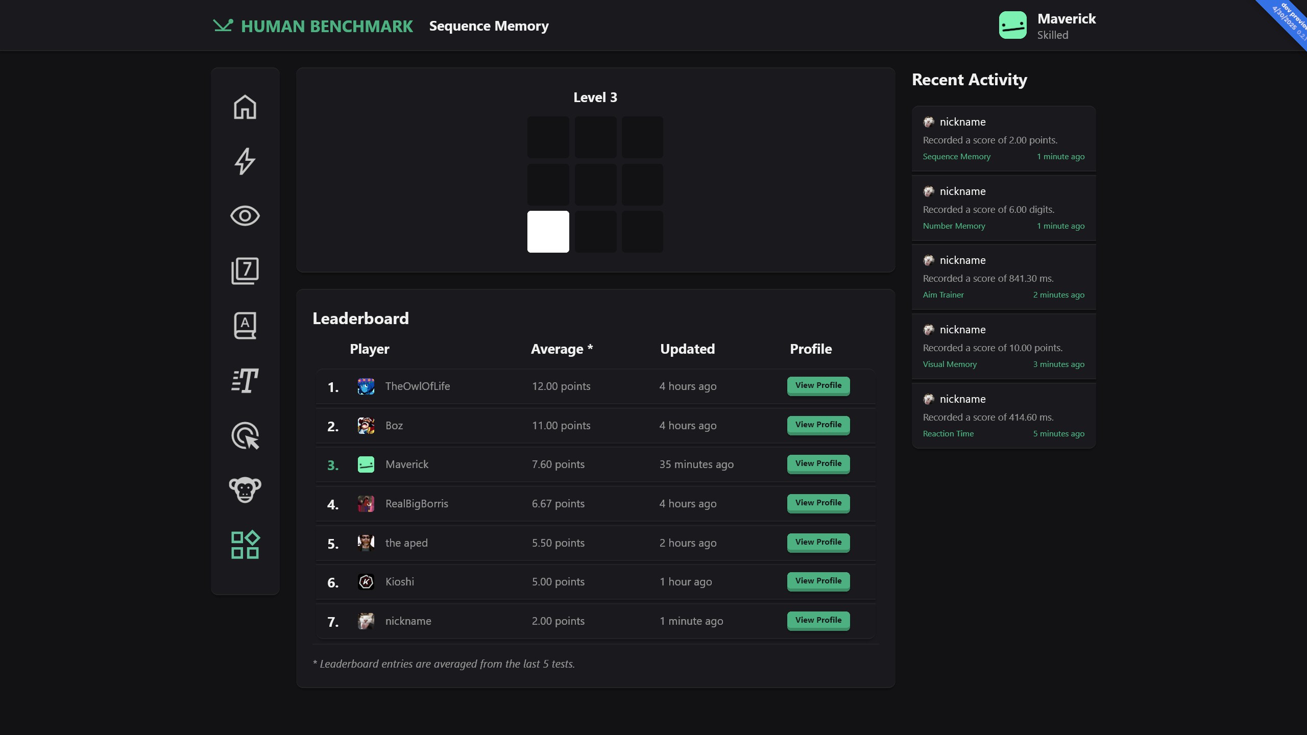
Task: Open Typing test T icon
Action: click(245, 381)
